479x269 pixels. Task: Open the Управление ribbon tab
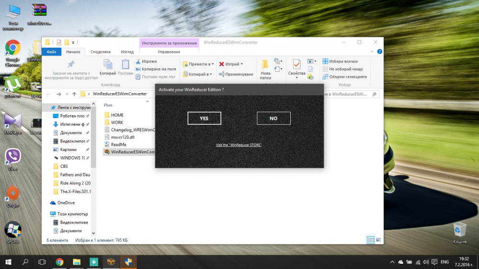tap(169, 52)
